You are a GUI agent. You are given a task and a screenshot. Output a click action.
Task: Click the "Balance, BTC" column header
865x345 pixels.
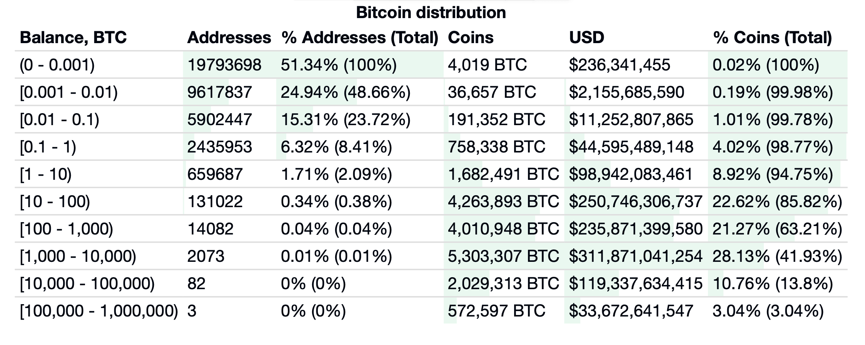click(73, 38)
